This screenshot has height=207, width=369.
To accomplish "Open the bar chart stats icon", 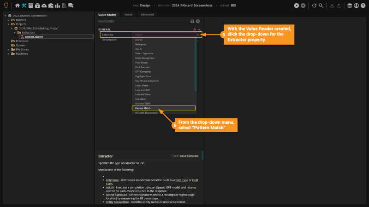I will 57,6.
